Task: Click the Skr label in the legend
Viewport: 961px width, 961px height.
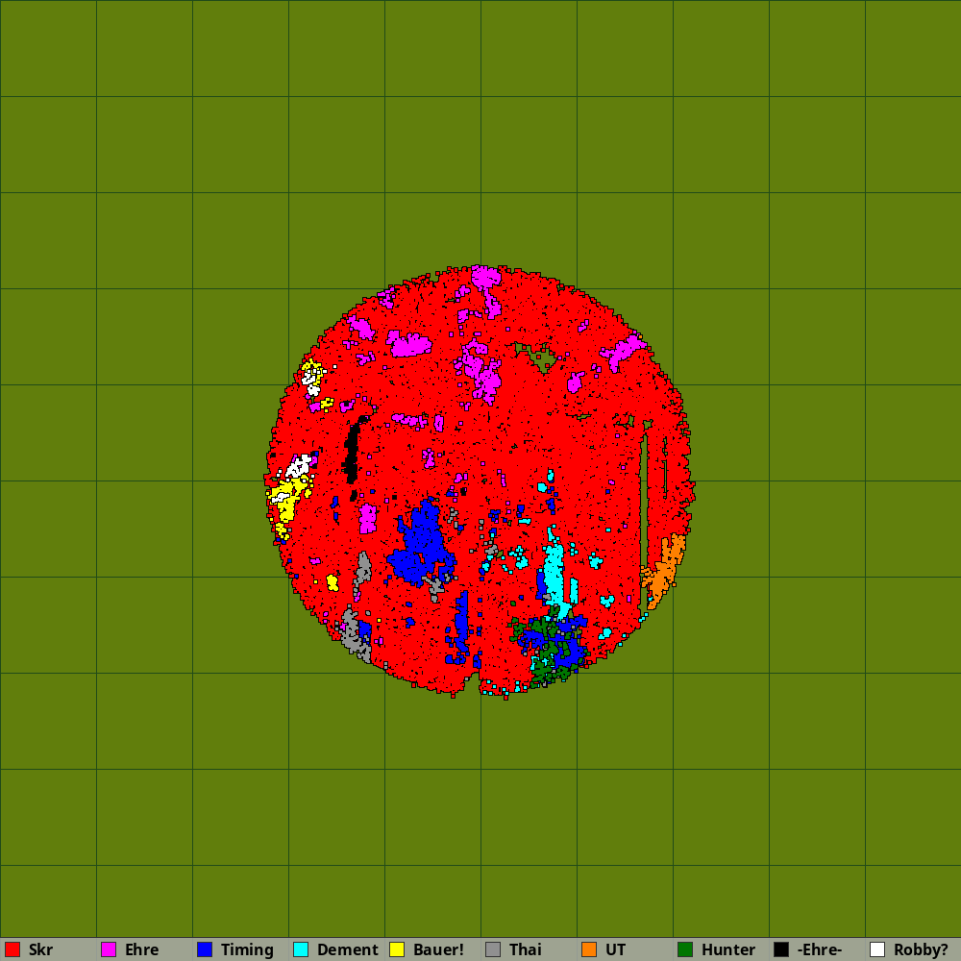Action: pos(40,949)
